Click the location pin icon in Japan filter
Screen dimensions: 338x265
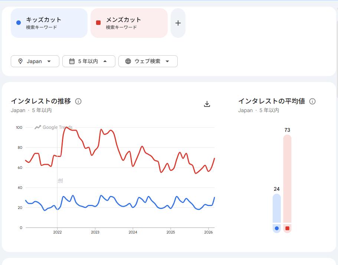[20, 61]
